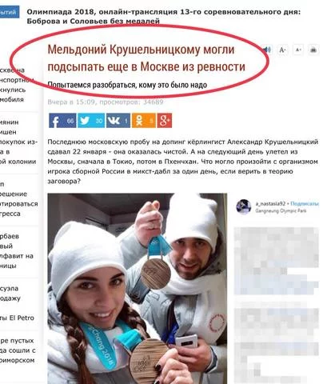The width and height of the screenshot is (327, 384).
Task: Share the article on Twitter
Action: 91,121
